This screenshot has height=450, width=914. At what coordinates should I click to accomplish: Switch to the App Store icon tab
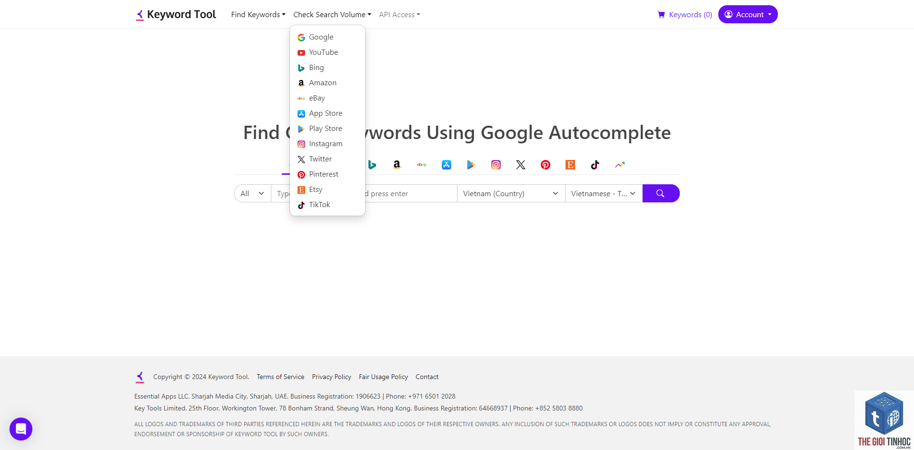pos(447,165)
